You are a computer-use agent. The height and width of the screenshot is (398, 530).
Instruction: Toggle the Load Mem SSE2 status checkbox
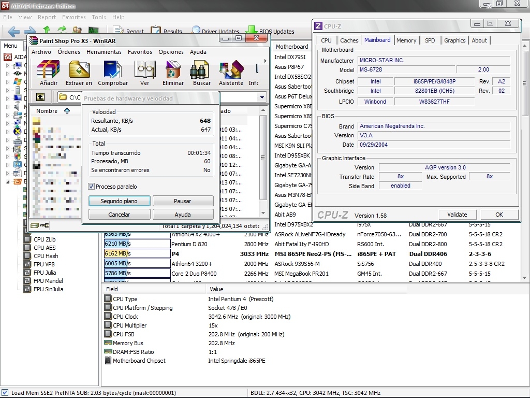point(5,393)
